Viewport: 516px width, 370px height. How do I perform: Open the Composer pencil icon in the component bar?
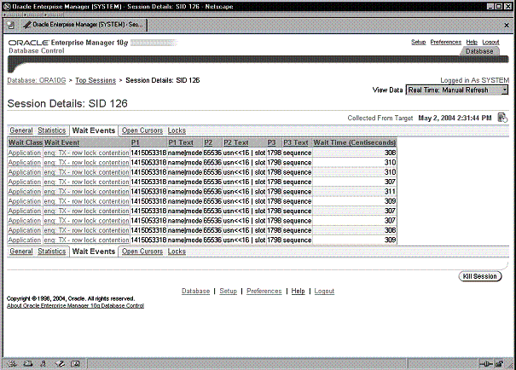coord(60,363)
